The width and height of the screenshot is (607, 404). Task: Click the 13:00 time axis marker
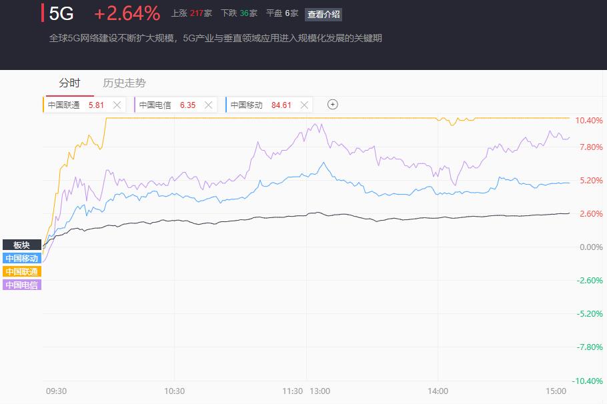(x=320, y=391)
